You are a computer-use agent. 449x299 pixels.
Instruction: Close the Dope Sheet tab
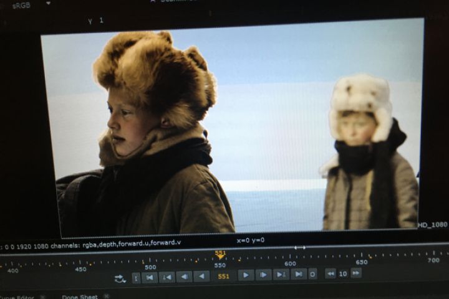[107, 296]
